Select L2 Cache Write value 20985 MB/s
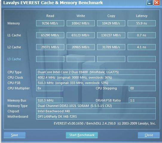This screenshot has height=143, width=162. (x=81, y=47)
